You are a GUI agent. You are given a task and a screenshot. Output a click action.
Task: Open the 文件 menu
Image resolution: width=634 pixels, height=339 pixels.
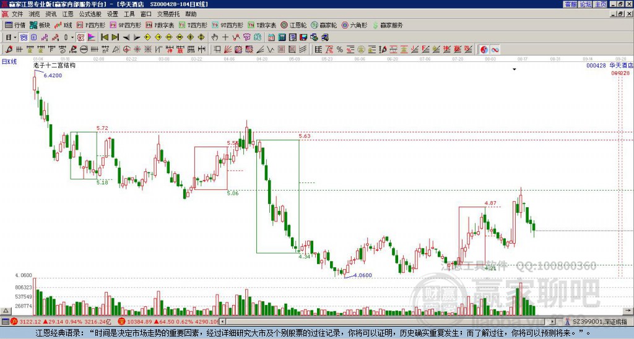(x=17, y=14)
